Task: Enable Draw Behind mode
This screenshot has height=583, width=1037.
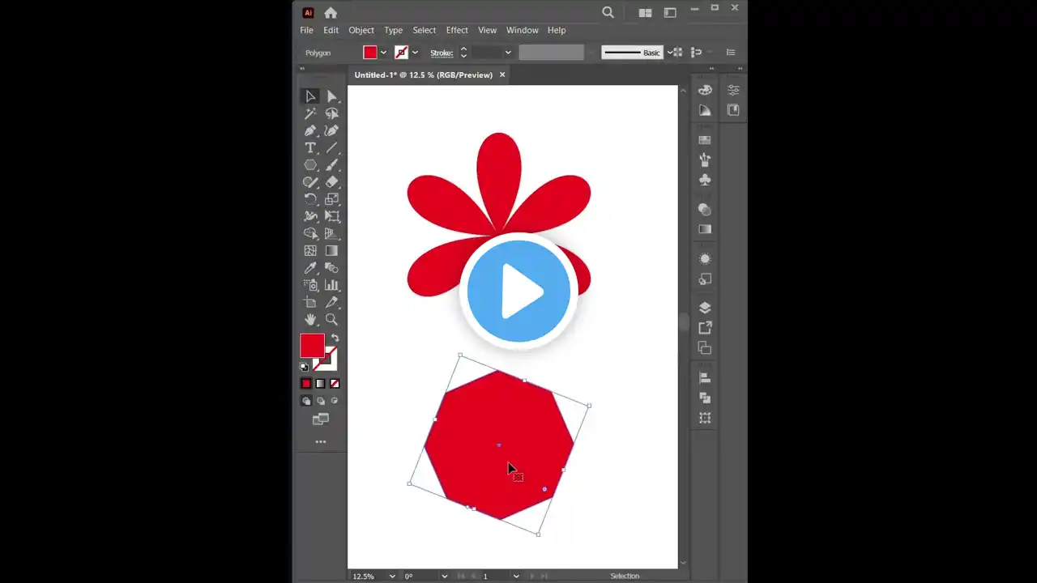Action: tap(320, 401)
